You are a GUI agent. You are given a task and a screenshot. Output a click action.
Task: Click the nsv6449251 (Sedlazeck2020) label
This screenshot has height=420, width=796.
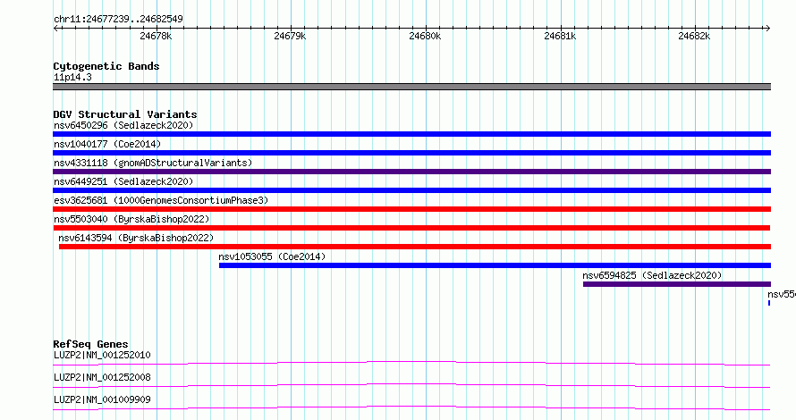[x=123, y=181]
